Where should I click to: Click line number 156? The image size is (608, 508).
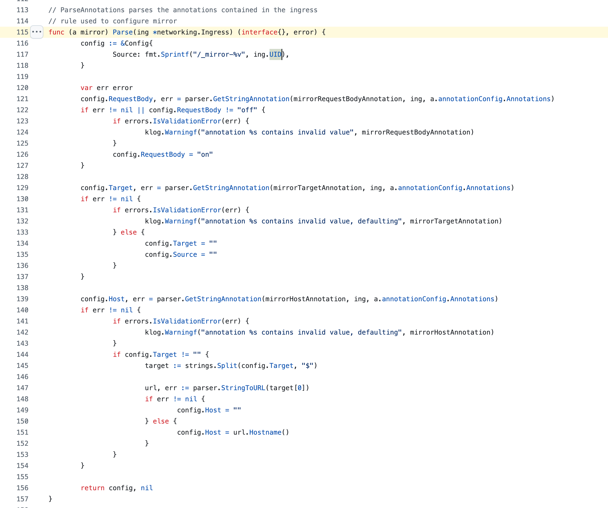click(22, 488)
